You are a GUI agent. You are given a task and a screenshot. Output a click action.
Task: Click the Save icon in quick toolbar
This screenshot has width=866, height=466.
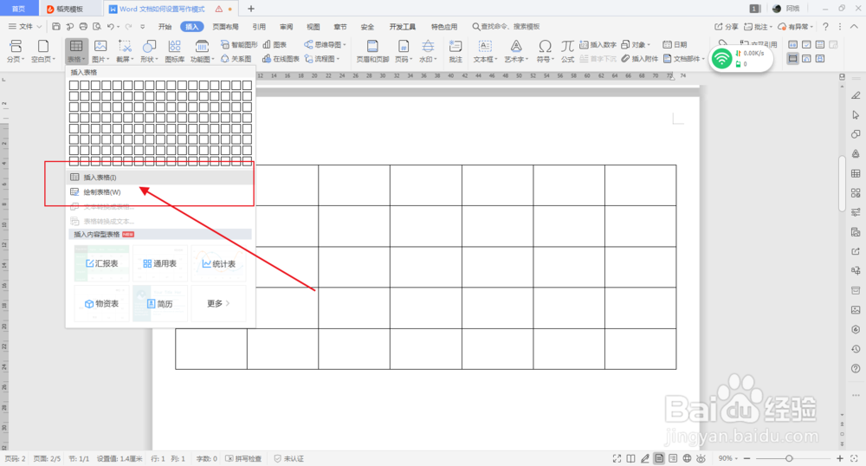pyautogui.click(x=55, y=27)
